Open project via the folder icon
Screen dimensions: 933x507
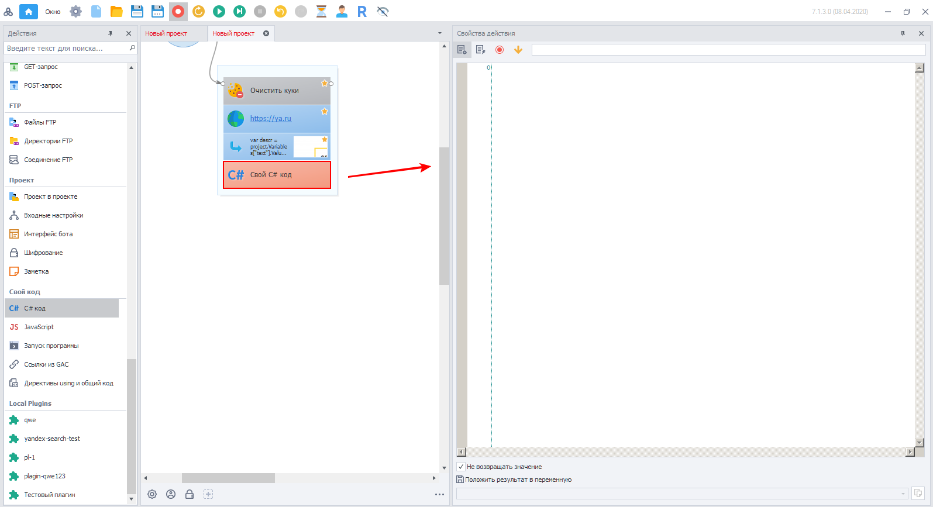coord(116,11)
